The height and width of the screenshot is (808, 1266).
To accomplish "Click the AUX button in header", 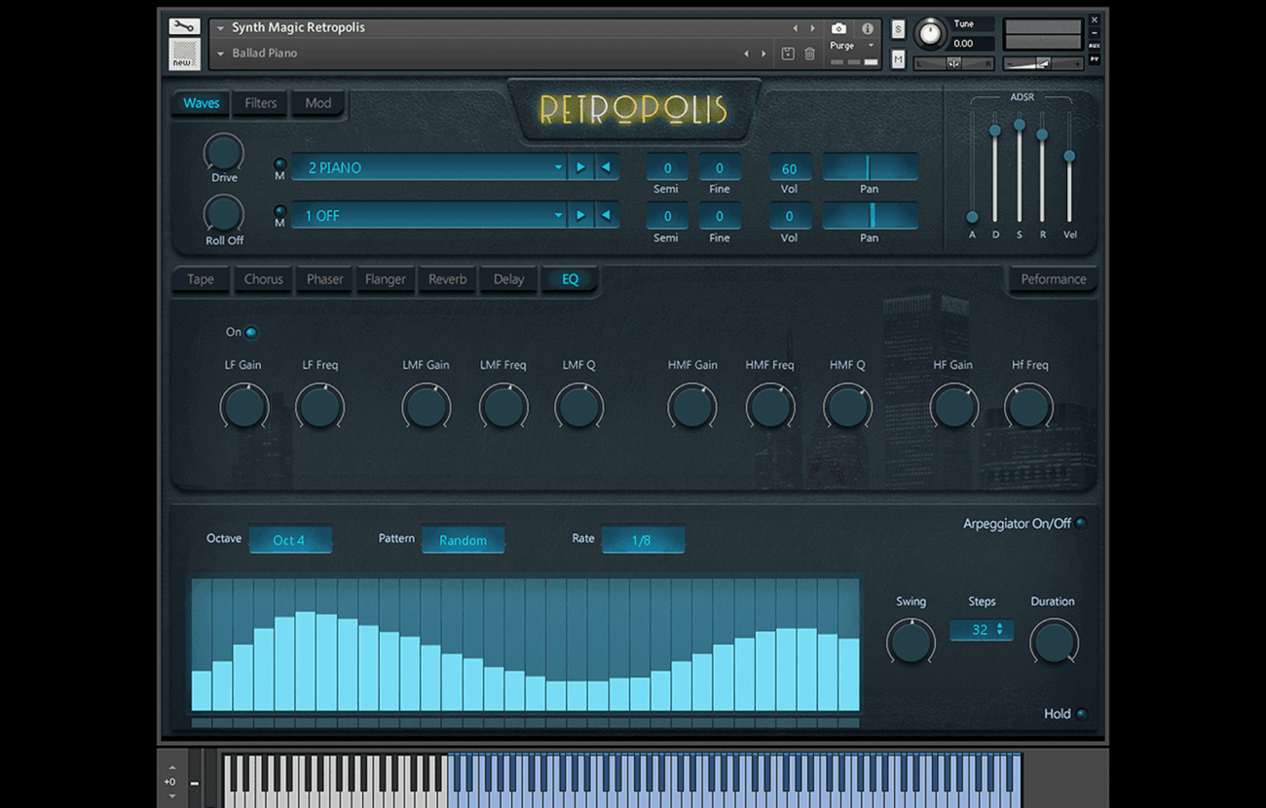I will coord(1095,46).
